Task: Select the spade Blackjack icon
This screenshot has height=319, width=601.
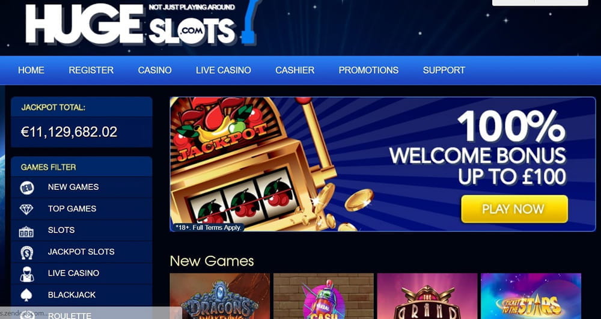Action: pyautogui.click(x=26, y=295)
